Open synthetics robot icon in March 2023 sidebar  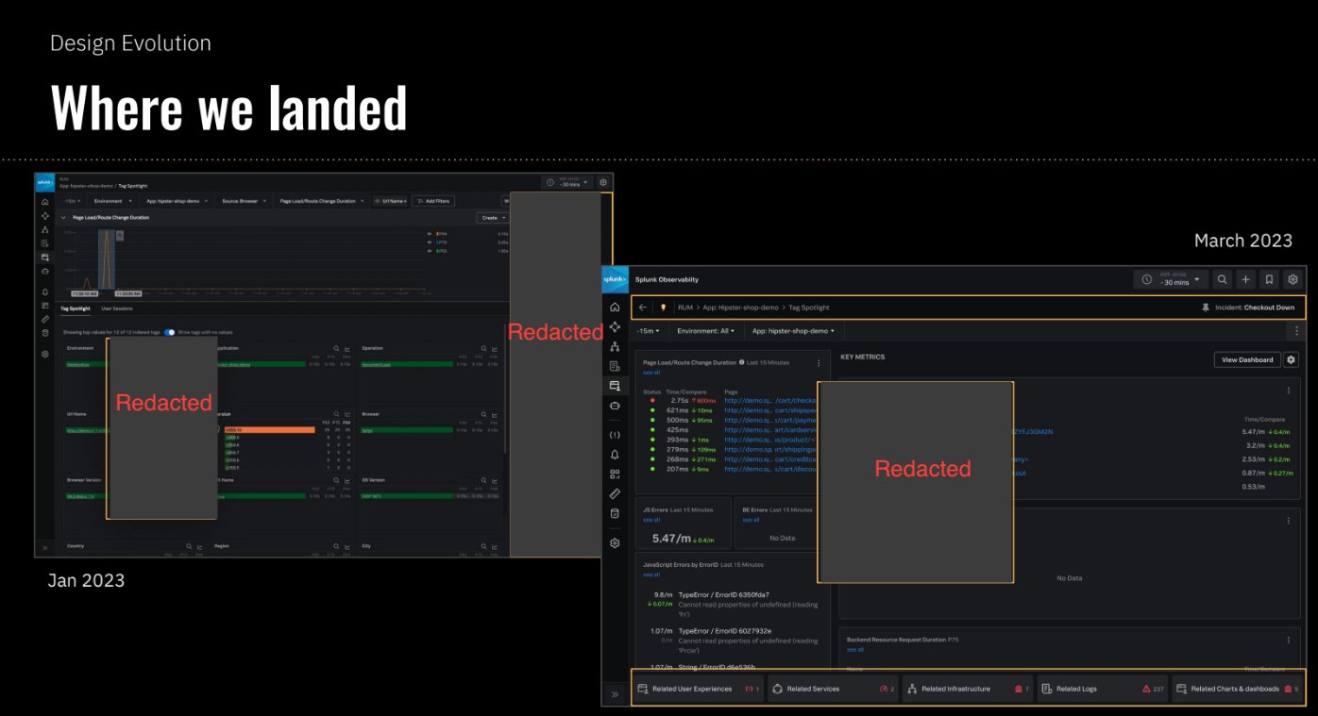[615, 406]
